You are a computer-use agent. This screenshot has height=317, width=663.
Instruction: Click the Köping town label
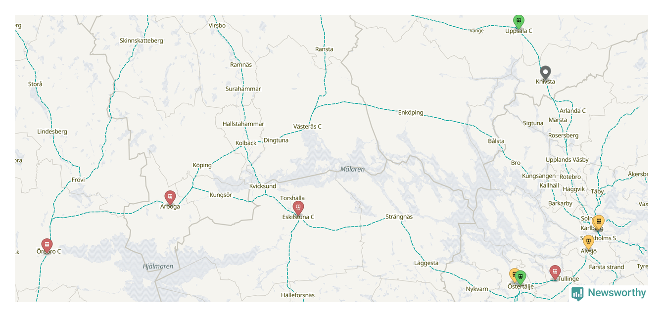[x=202, y=165]
